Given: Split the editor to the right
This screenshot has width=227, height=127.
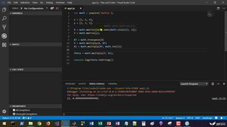Looking at the screenshot, I should point(218,8).
